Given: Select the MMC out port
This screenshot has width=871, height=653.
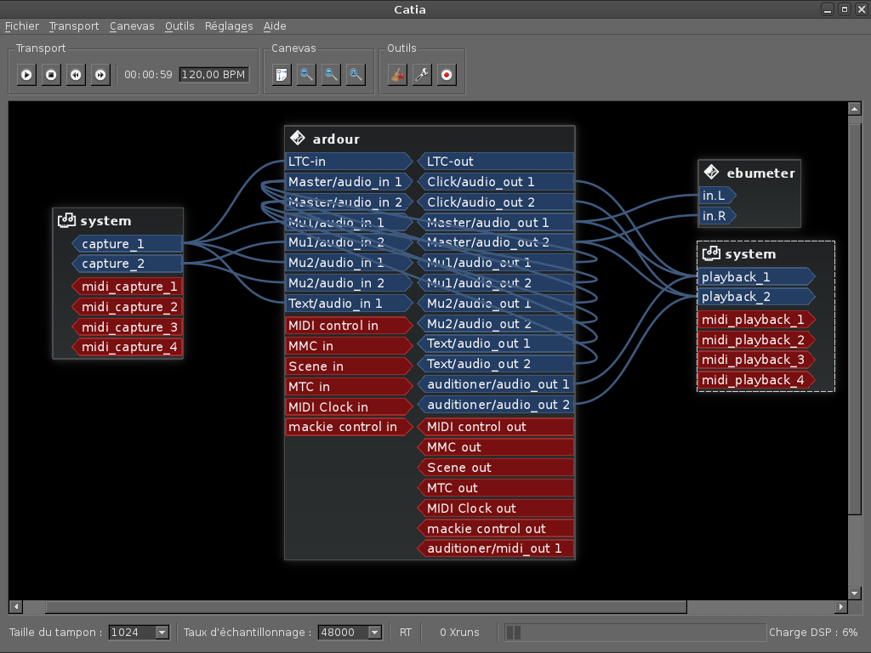Looking at the screenshot, I should [496, 447].
